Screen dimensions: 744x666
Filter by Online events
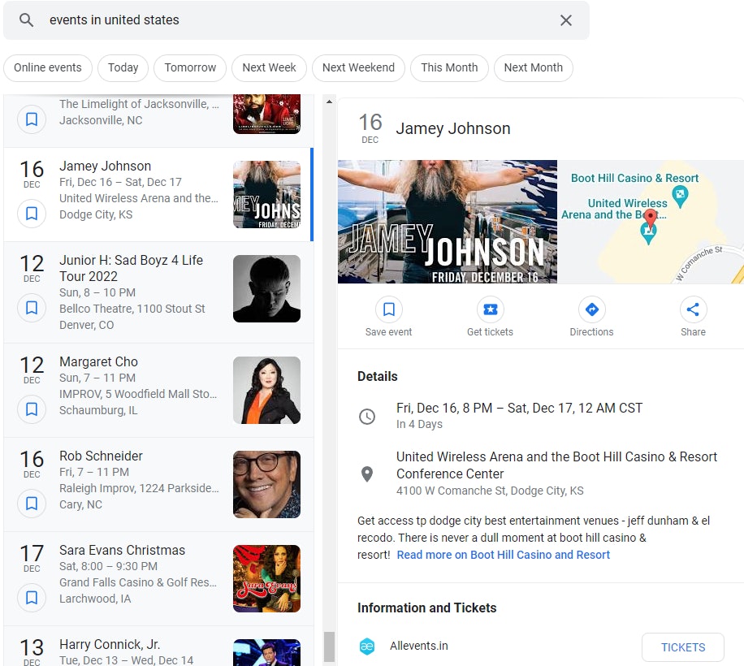pyautogui.click(x=47, y=68)
